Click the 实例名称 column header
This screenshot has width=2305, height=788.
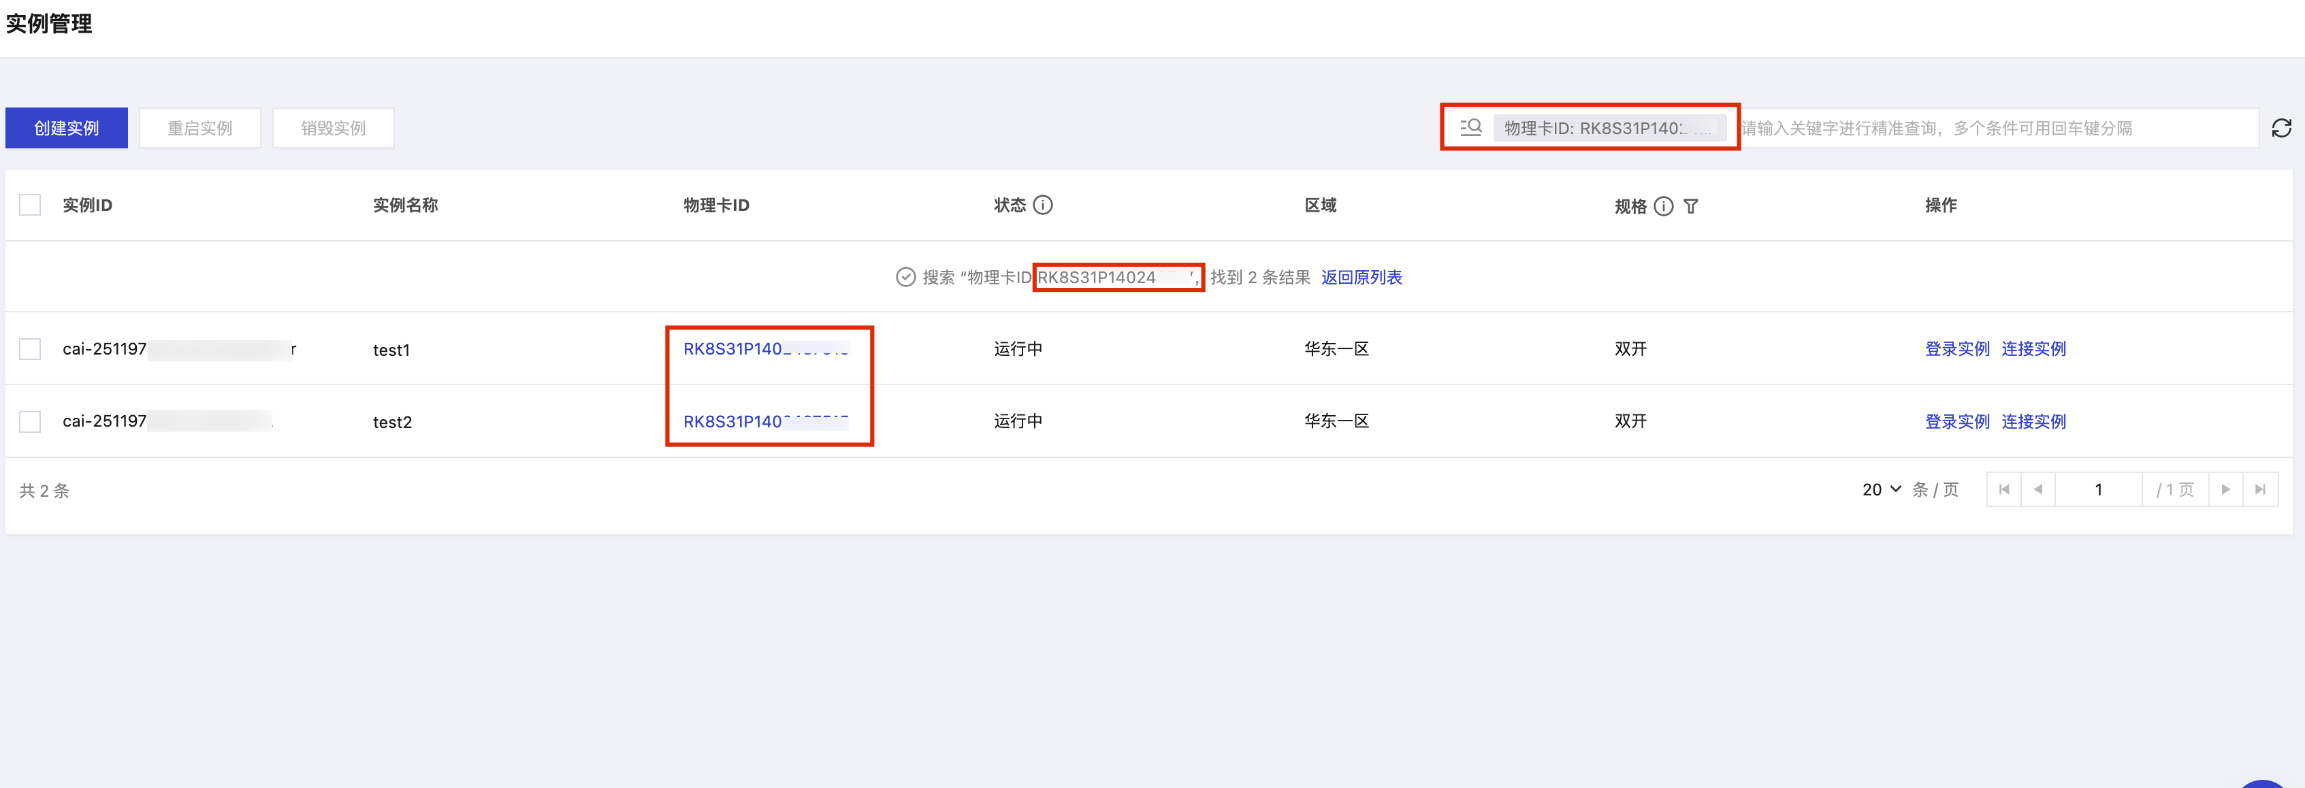405,205
